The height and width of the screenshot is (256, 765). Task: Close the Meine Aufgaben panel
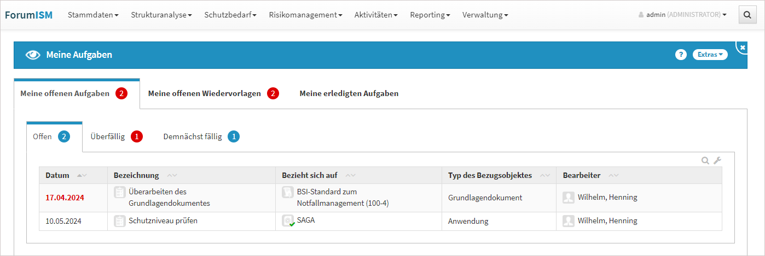[743, 48]
